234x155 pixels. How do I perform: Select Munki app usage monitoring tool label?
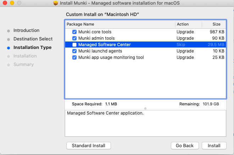[x=111, y=57]
